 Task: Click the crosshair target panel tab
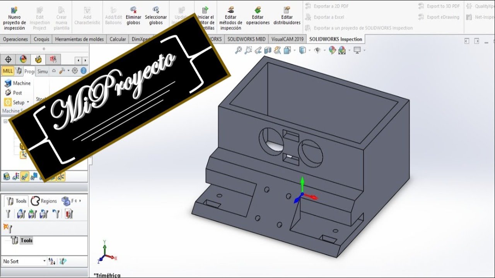(8, 59)
